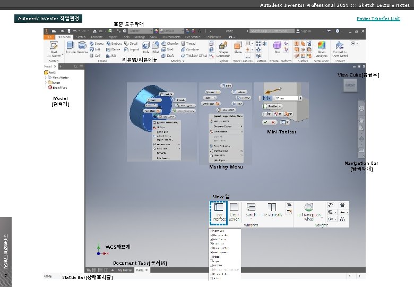The width and height of the screenshot is (414, 287).
Task: Enable the iLogic checkbox
Action: tap(211, 261)
